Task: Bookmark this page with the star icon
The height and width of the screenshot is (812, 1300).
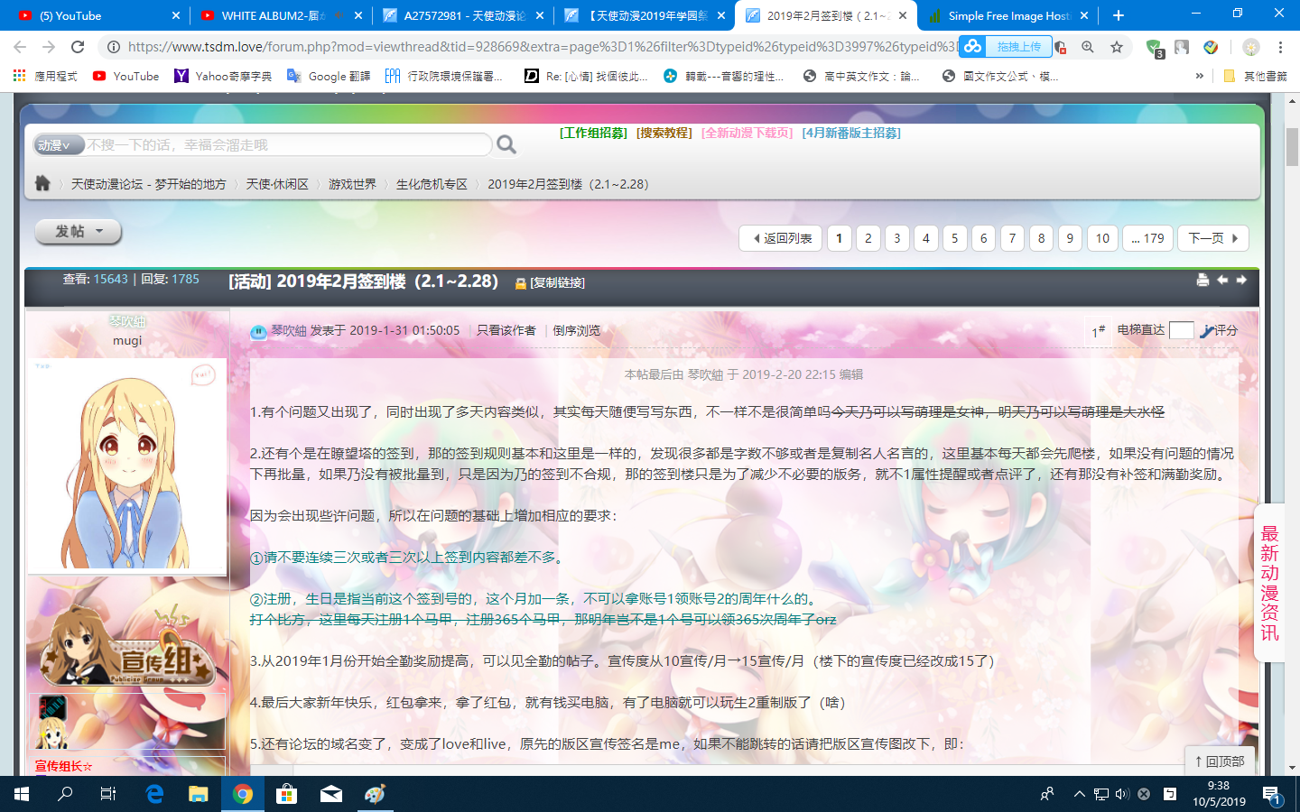Action: pos(1117,47)
